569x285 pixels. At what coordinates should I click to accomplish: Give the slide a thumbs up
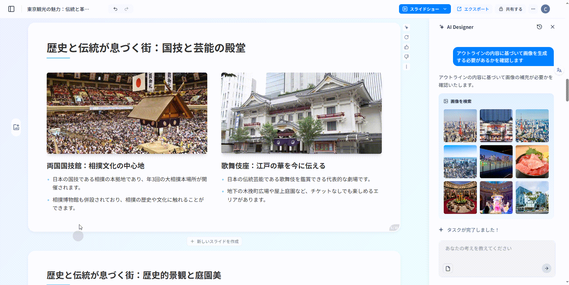[x=406, y=47]
